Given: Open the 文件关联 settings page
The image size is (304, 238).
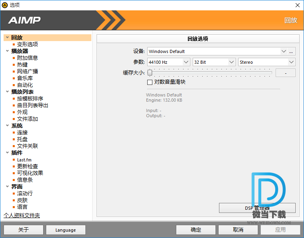Looking at the screenshot, I should tap(28, 146).
